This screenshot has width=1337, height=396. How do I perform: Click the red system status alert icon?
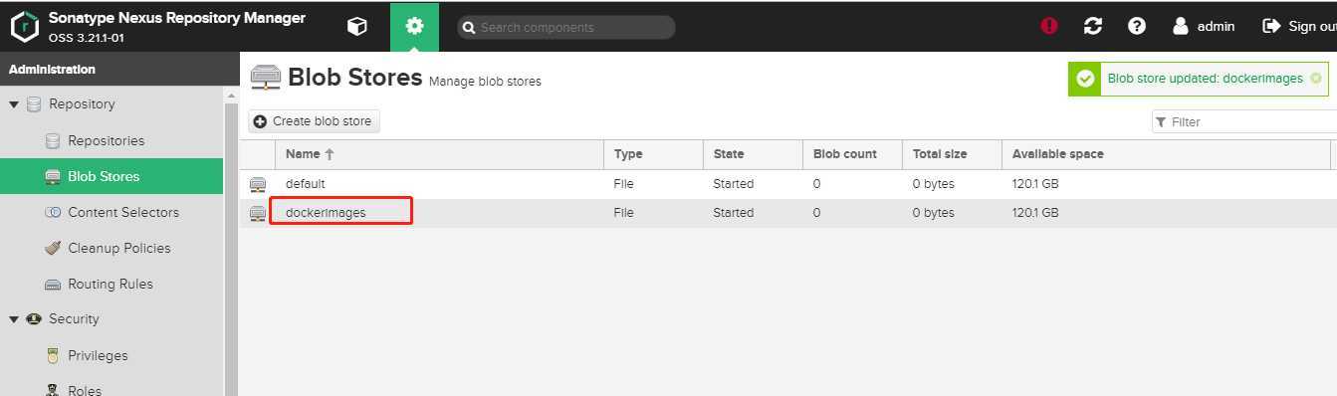(x=1049, y=27)
